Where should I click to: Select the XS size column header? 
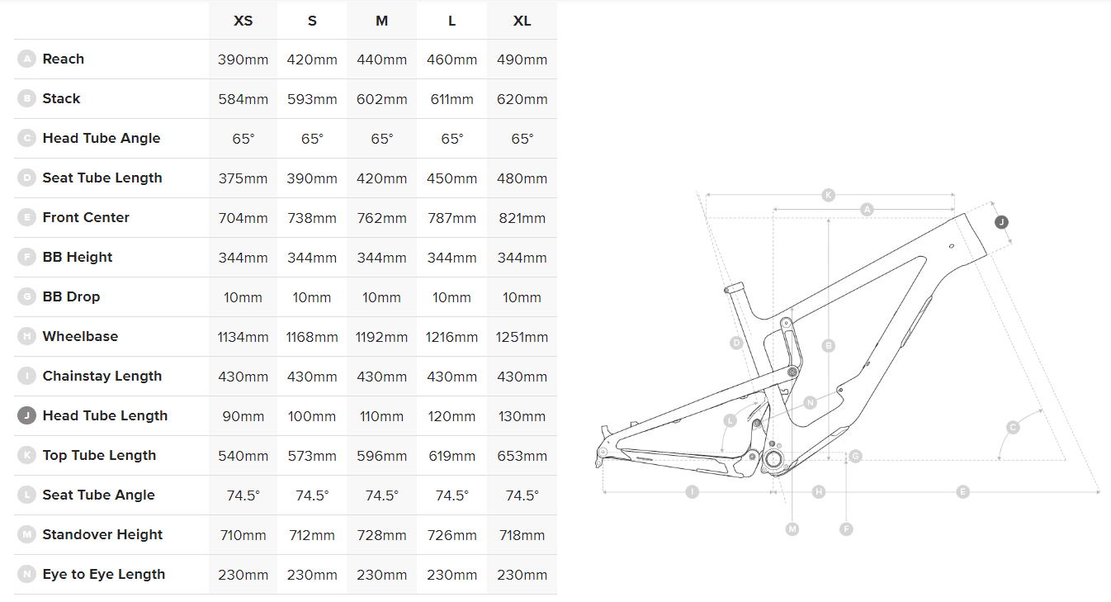pos(243,21)
